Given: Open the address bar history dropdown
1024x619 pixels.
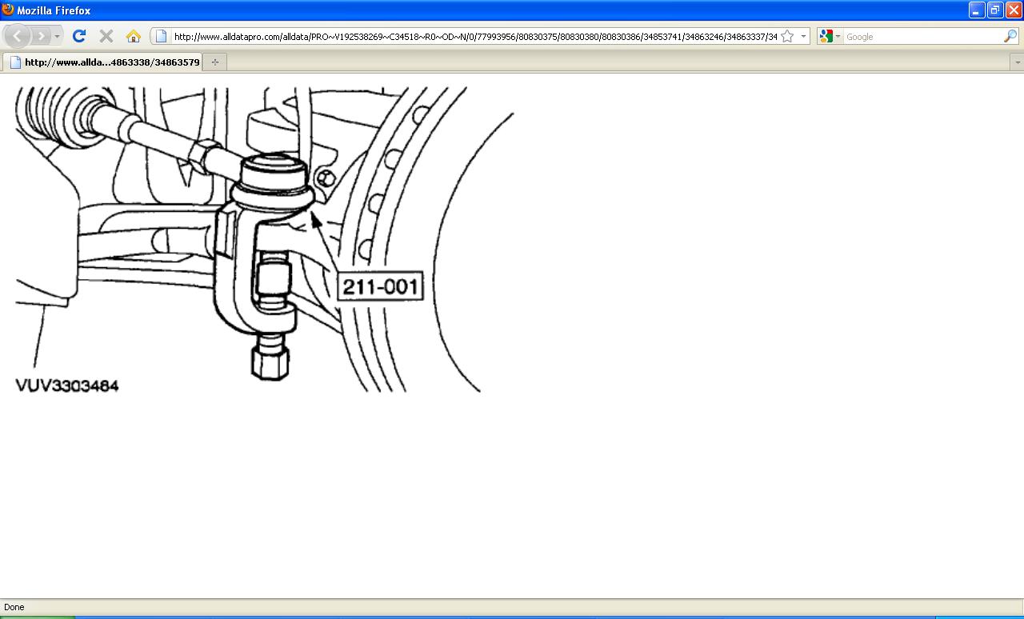Looking at the screenshot, I should tap(803, 37).
